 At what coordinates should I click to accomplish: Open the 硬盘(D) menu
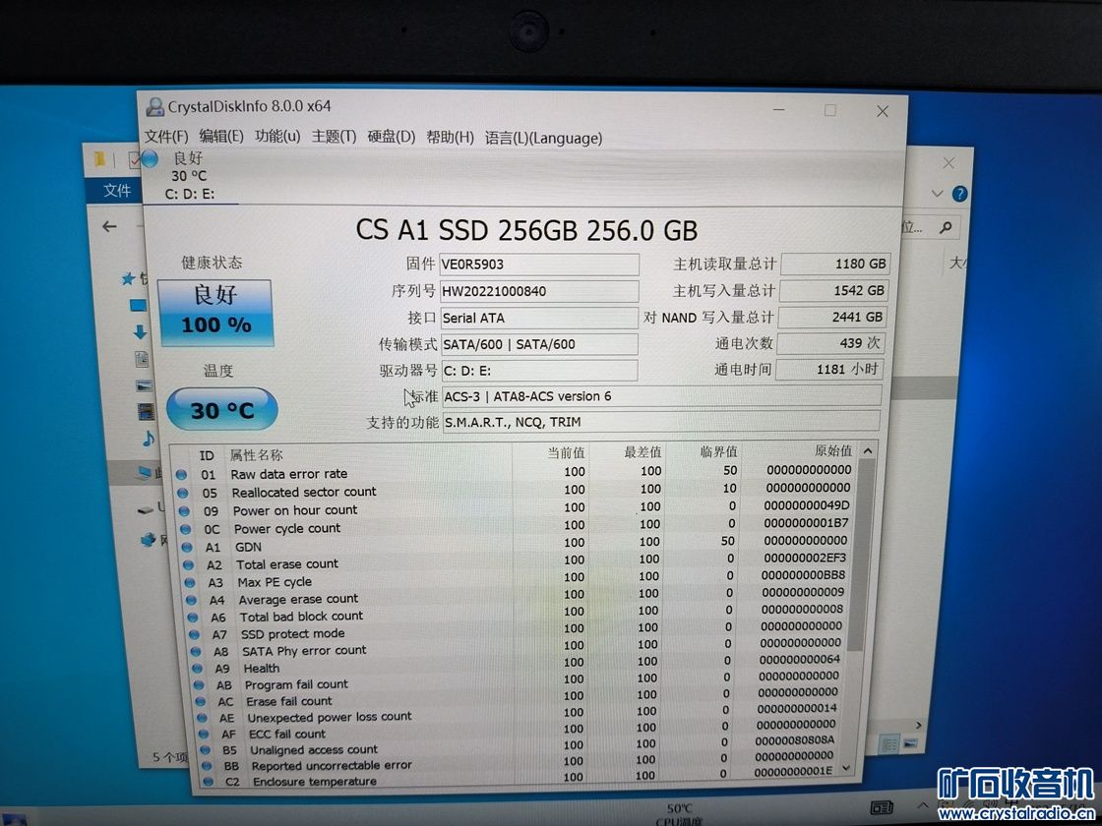392,137
